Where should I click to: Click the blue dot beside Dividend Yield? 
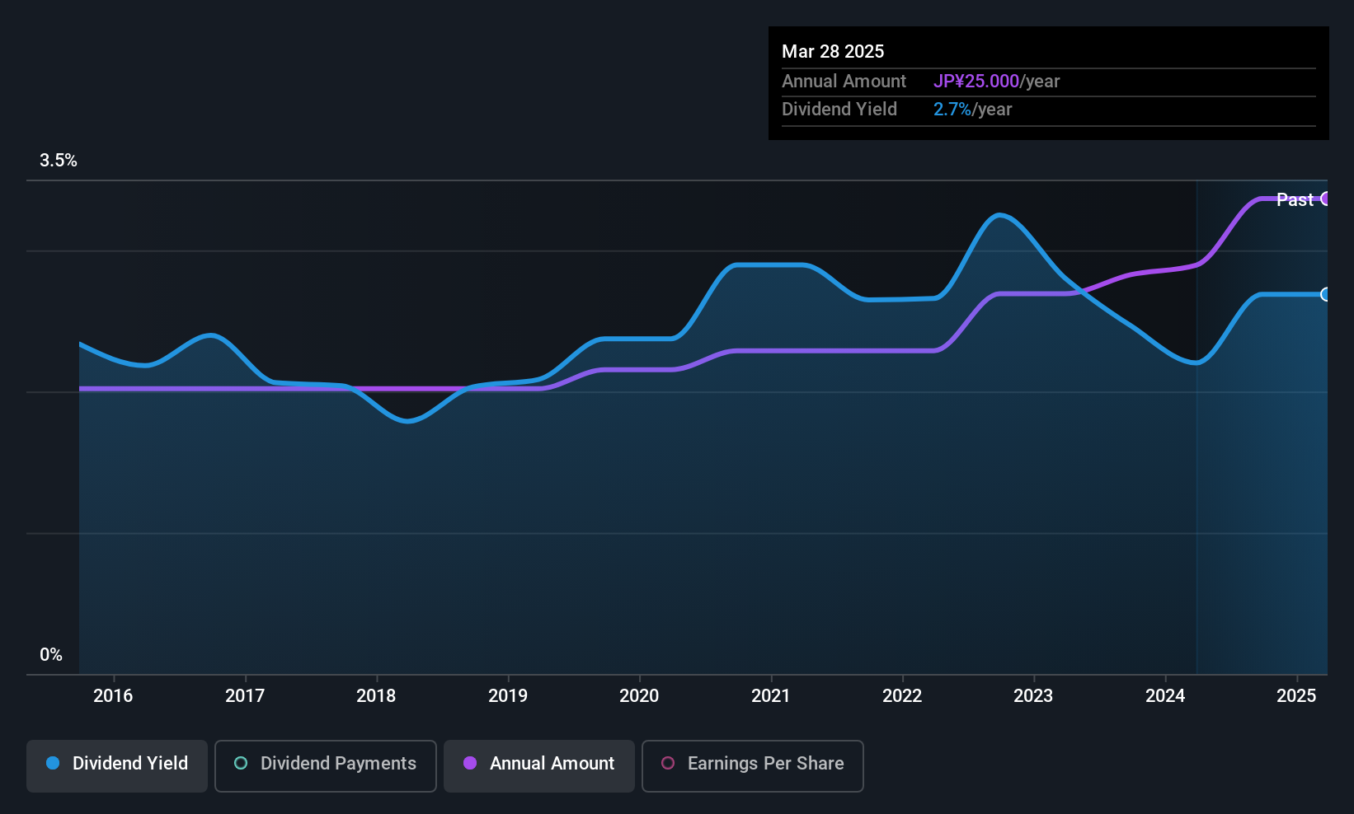[x=54, y=764]
